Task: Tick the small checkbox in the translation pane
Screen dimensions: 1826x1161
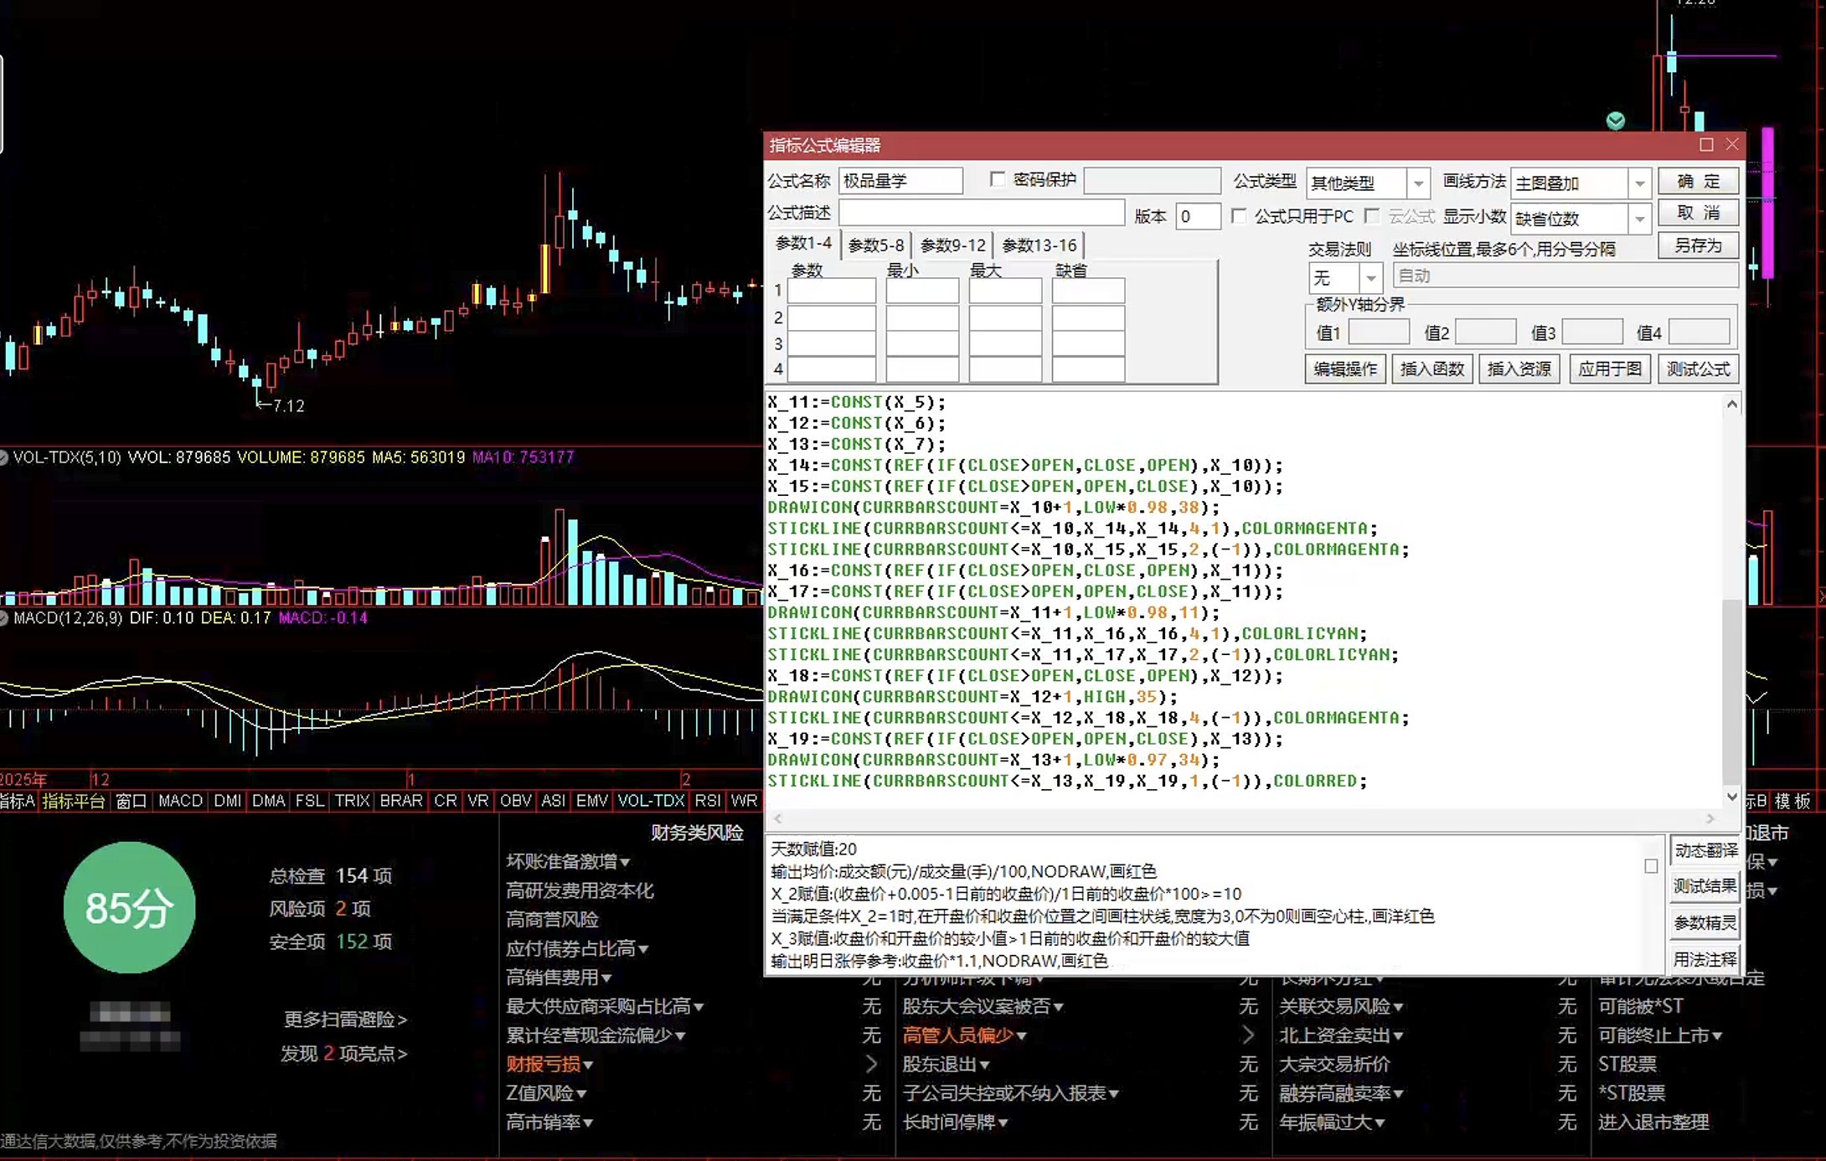Action: tap(1651, 866)
